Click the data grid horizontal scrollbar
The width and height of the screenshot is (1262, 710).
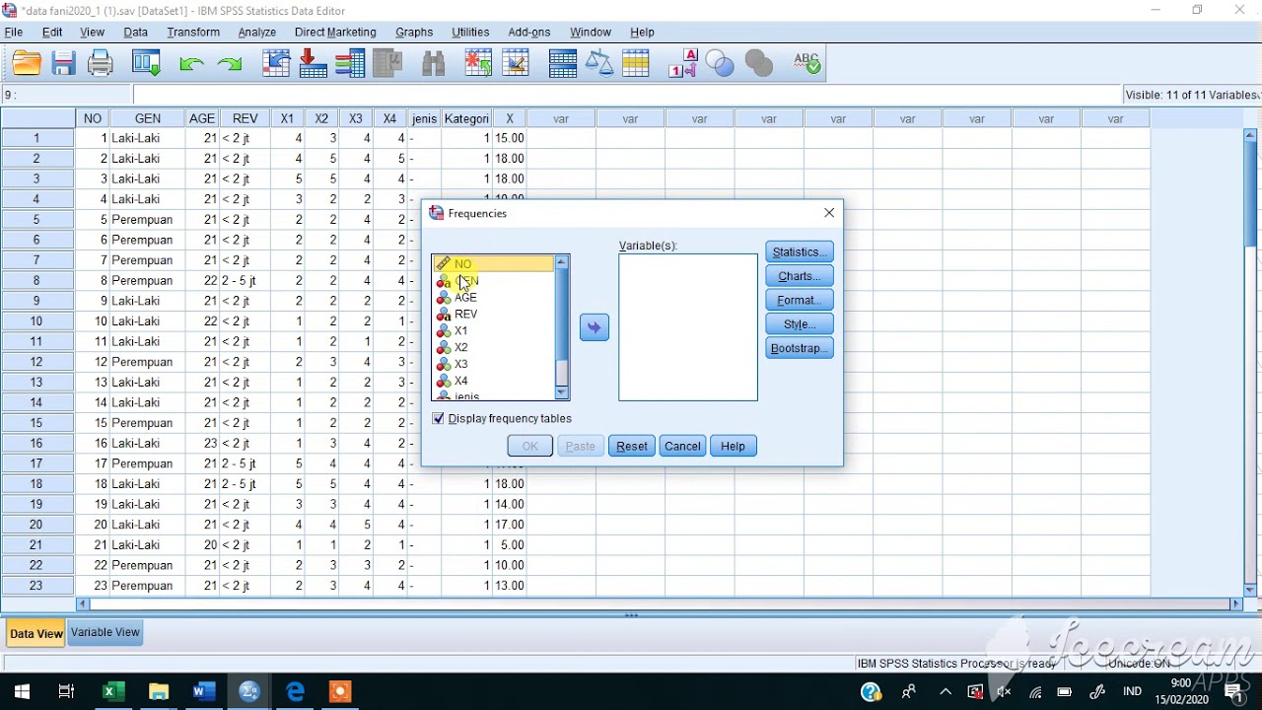[659, 603]
